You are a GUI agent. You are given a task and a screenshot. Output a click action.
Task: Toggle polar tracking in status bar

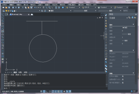[x=50, y=91]
